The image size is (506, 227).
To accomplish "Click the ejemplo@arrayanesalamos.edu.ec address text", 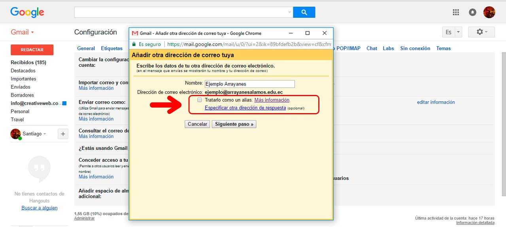I will (244, 92).
